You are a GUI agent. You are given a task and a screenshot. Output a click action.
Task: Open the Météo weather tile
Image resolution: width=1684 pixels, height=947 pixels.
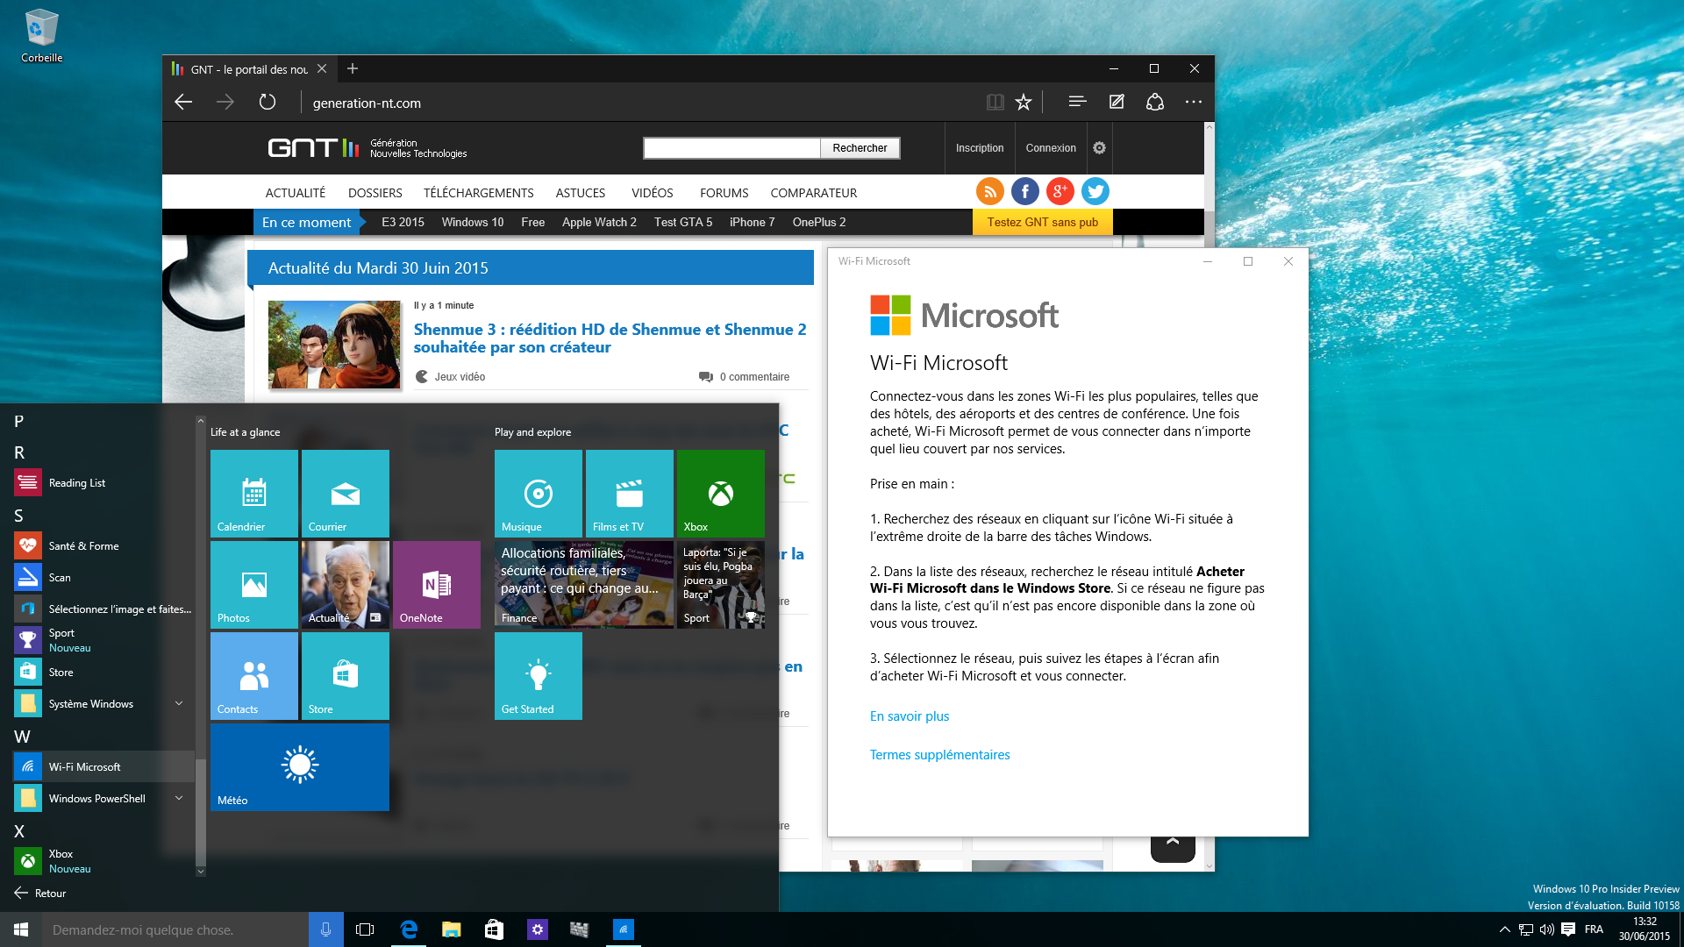(x=300, y=767)
